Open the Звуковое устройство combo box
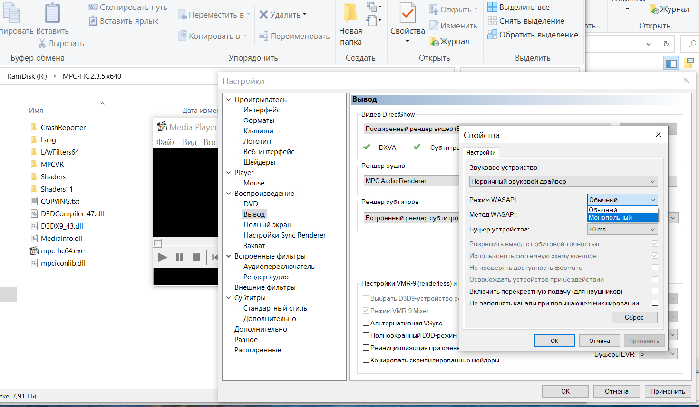 click(563, 181)
